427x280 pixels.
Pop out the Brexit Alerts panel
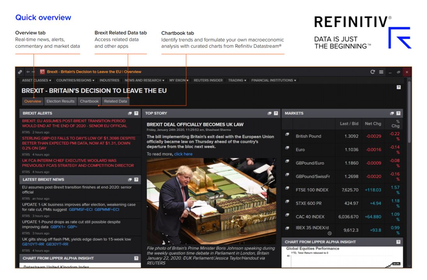coord(130,113)
